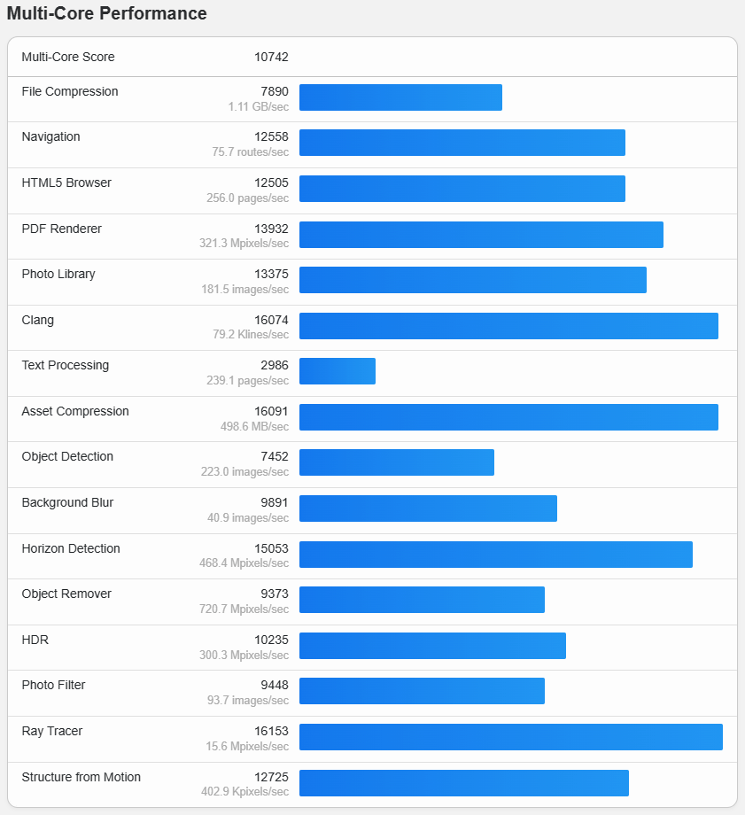Viewport: 745px width, 815px height.
Task: Click the Multi-Core Performance heading
Action: 107,14
